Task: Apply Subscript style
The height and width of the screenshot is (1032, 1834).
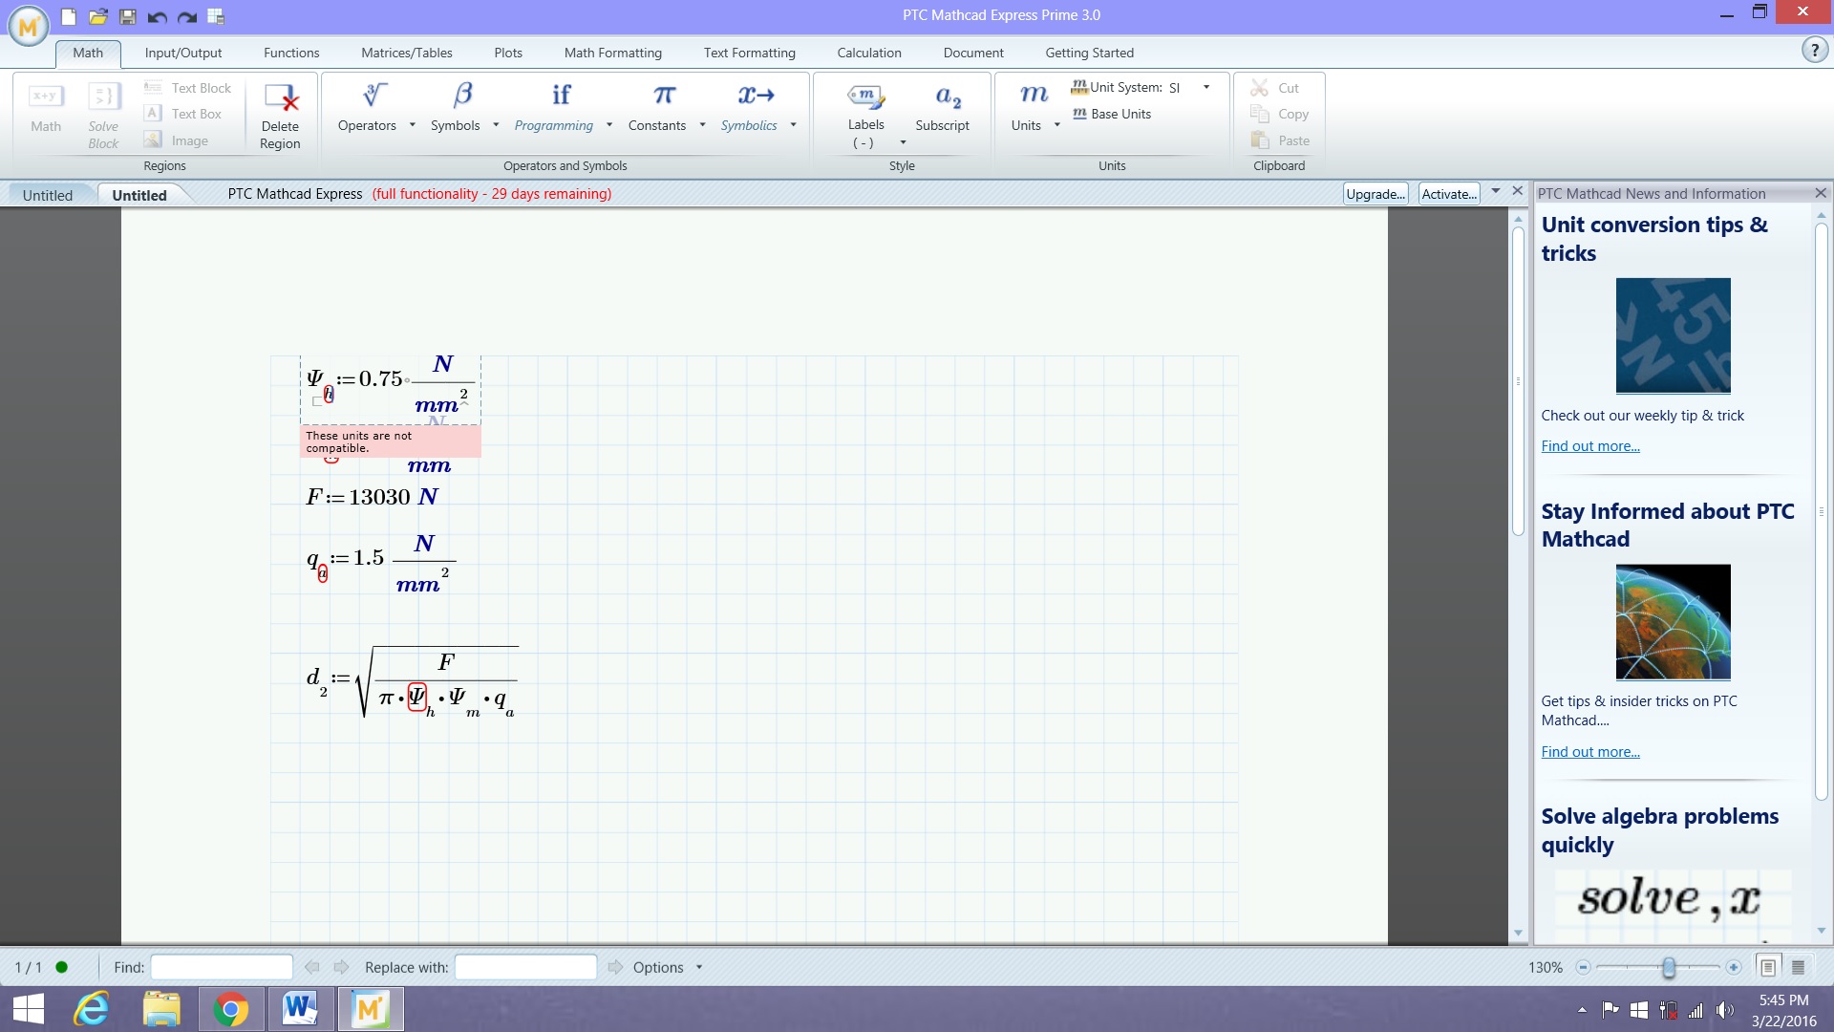Action: tap(943, 107)
